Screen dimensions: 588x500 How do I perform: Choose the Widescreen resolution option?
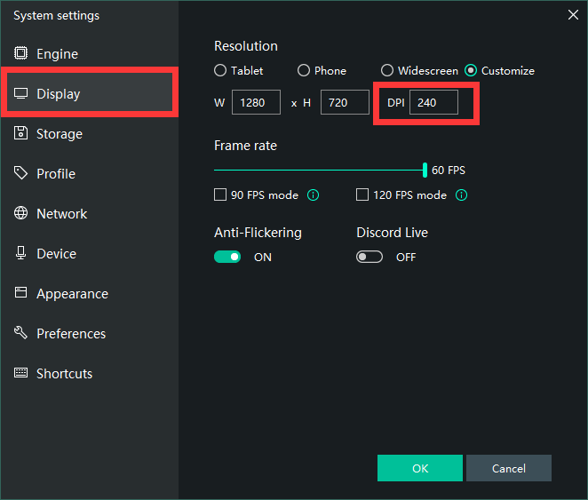coord(387,70)
